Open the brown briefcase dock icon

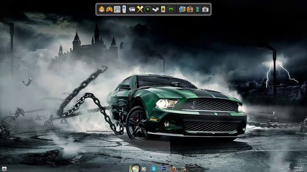(x=190, y=9)
